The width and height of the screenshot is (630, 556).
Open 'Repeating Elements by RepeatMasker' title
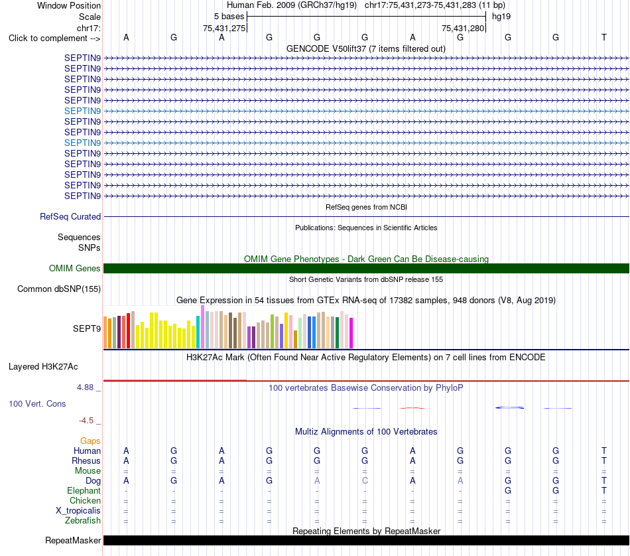pos(366,531)
